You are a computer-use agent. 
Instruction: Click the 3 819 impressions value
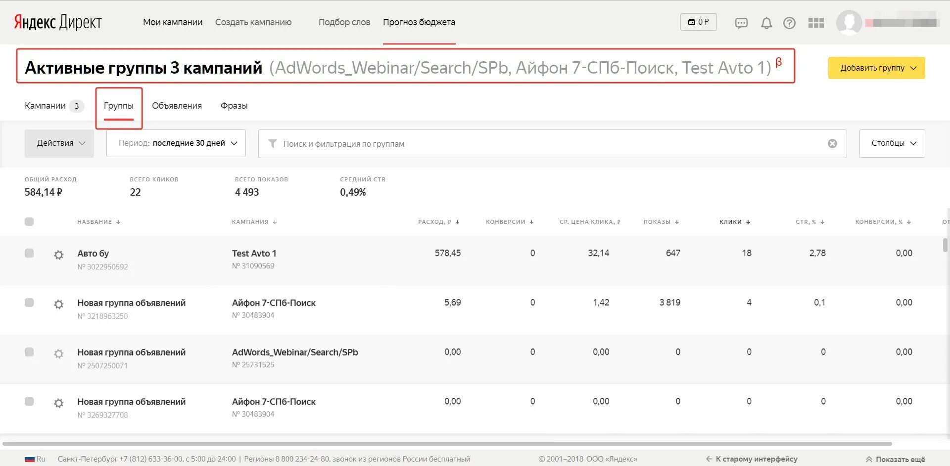click(x=670, y=302)
